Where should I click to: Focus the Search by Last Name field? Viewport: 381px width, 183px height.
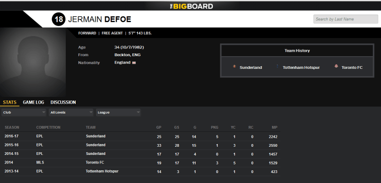coord(346,19)
